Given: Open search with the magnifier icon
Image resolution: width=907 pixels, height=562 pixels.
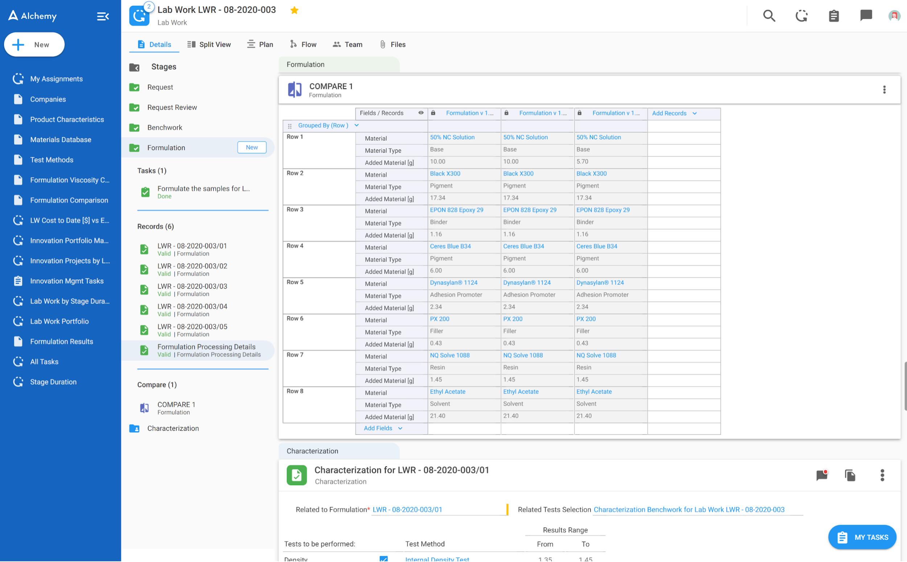Looking at the screenshot, I should 769,16.
